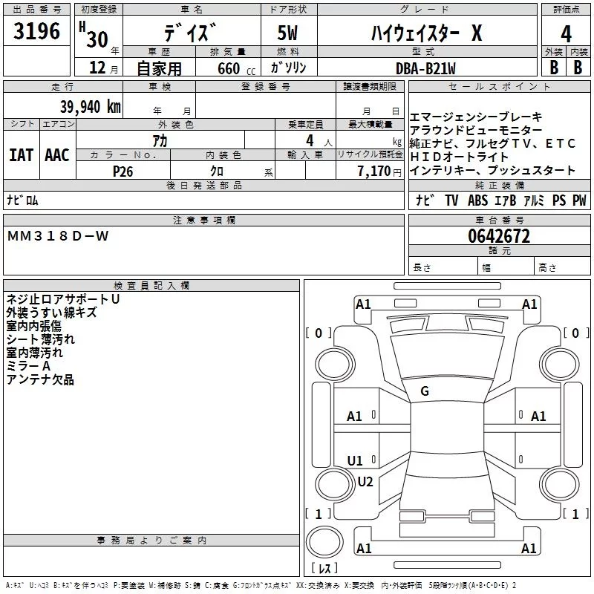594x594 pixels.
Task: Click the 幅 width field
Action: tap(506, 267)
